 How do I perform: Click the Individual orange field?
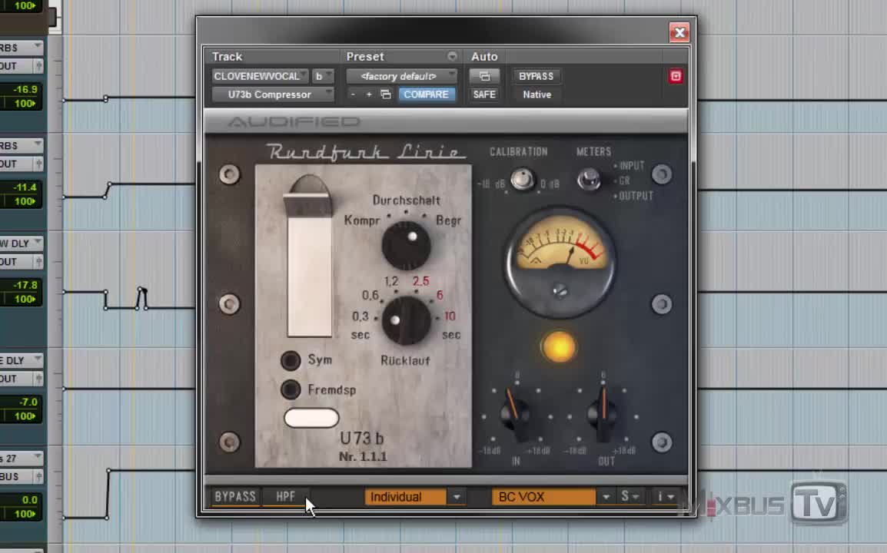pos(405,497)
